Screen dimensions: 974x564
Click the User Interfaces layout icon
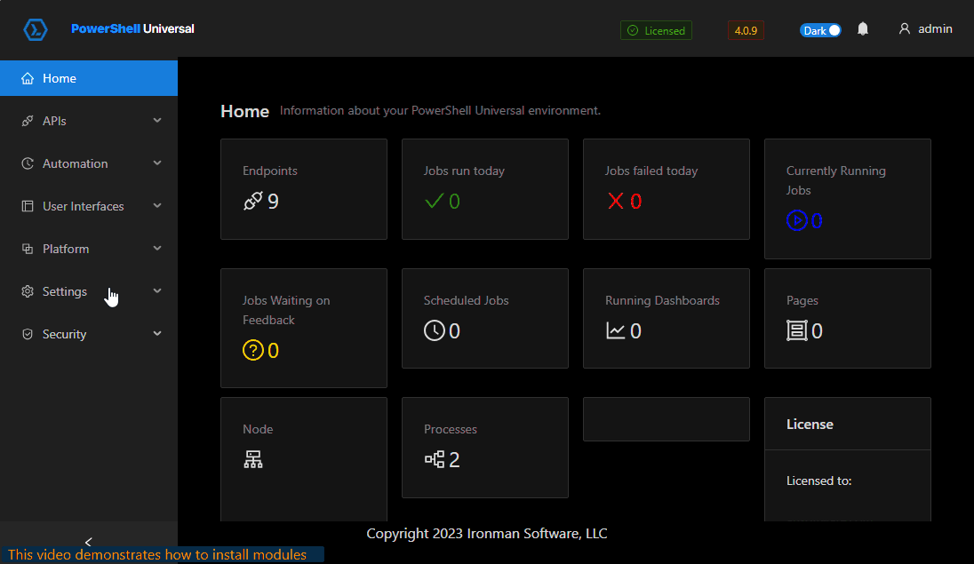coord(28,206)
